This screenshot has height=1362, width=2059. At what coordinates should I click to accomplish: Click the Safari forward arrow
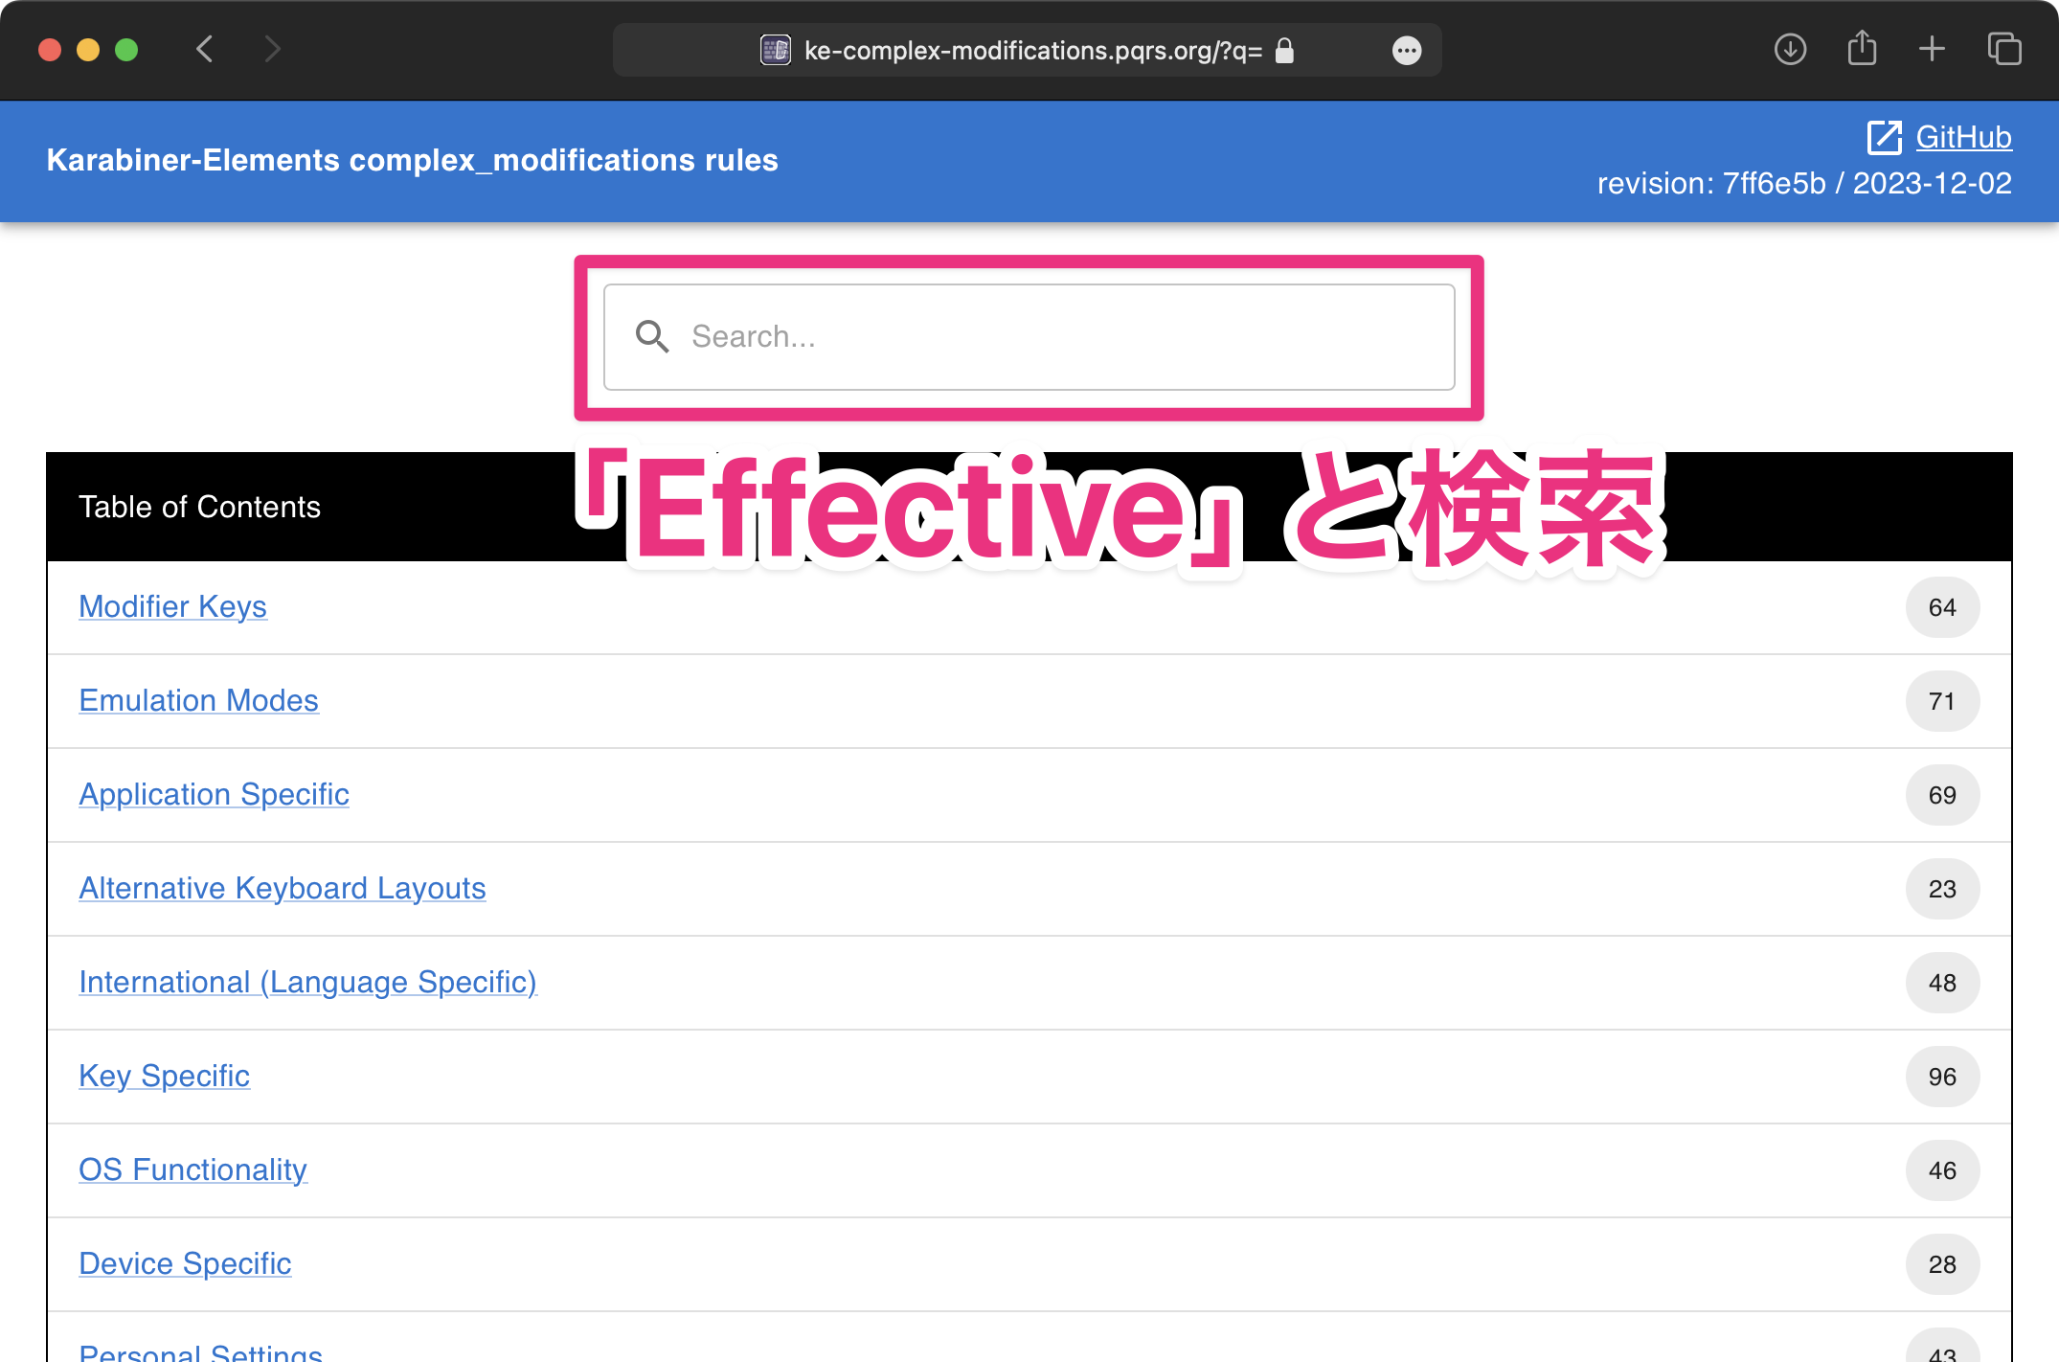point(272,49)
